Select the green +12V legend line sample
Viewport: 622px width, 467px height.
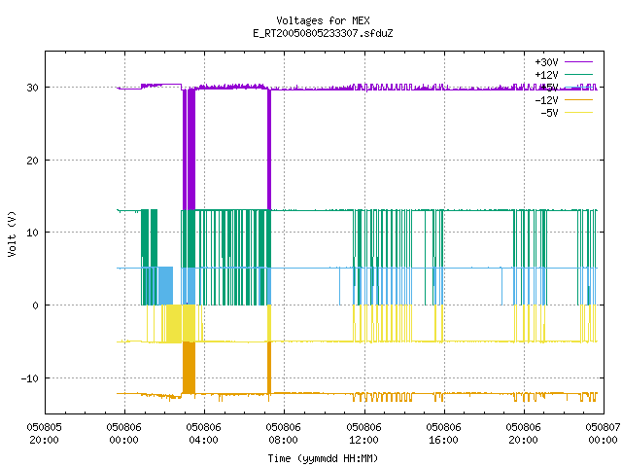pyautogui.click(x=578, y=74)
